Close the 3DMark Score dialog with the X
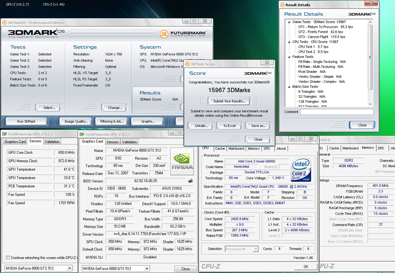The width and height of the screenshot is (395, 273). 267,62
